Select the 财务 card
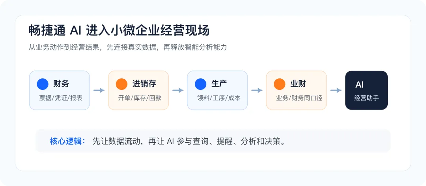 (60, 90)
